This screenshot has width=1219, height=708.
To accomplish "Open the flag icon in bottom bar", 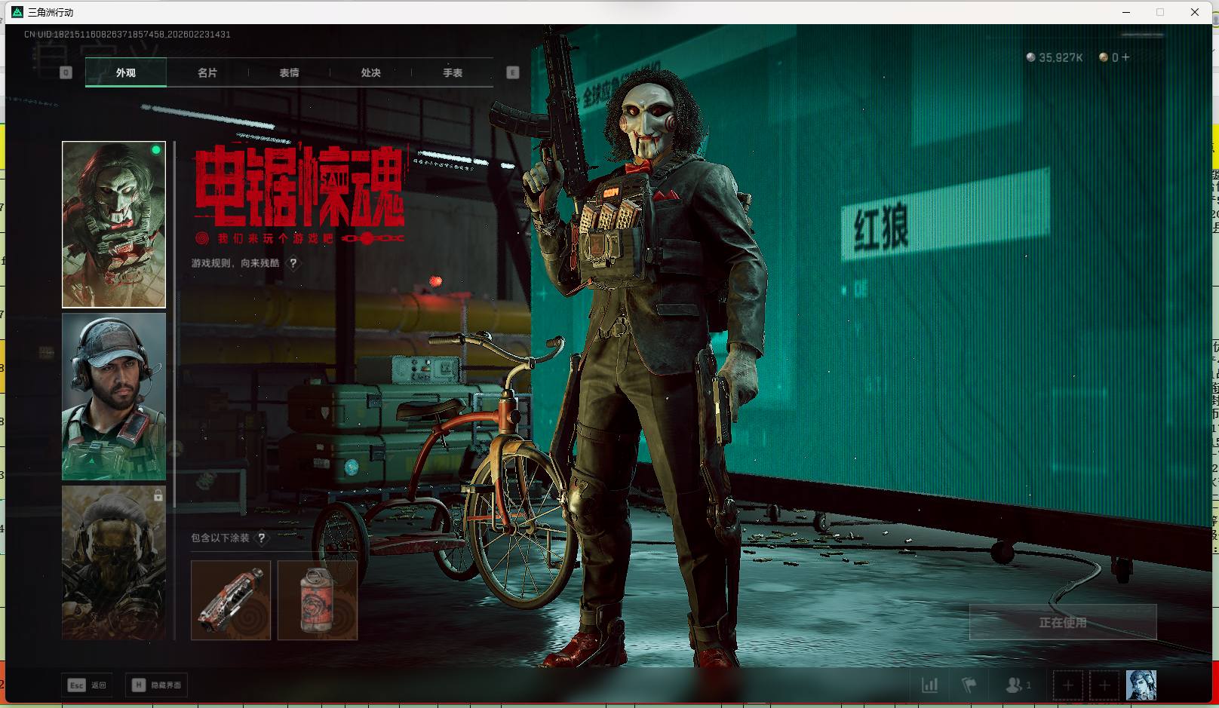I will pos(969,685).
